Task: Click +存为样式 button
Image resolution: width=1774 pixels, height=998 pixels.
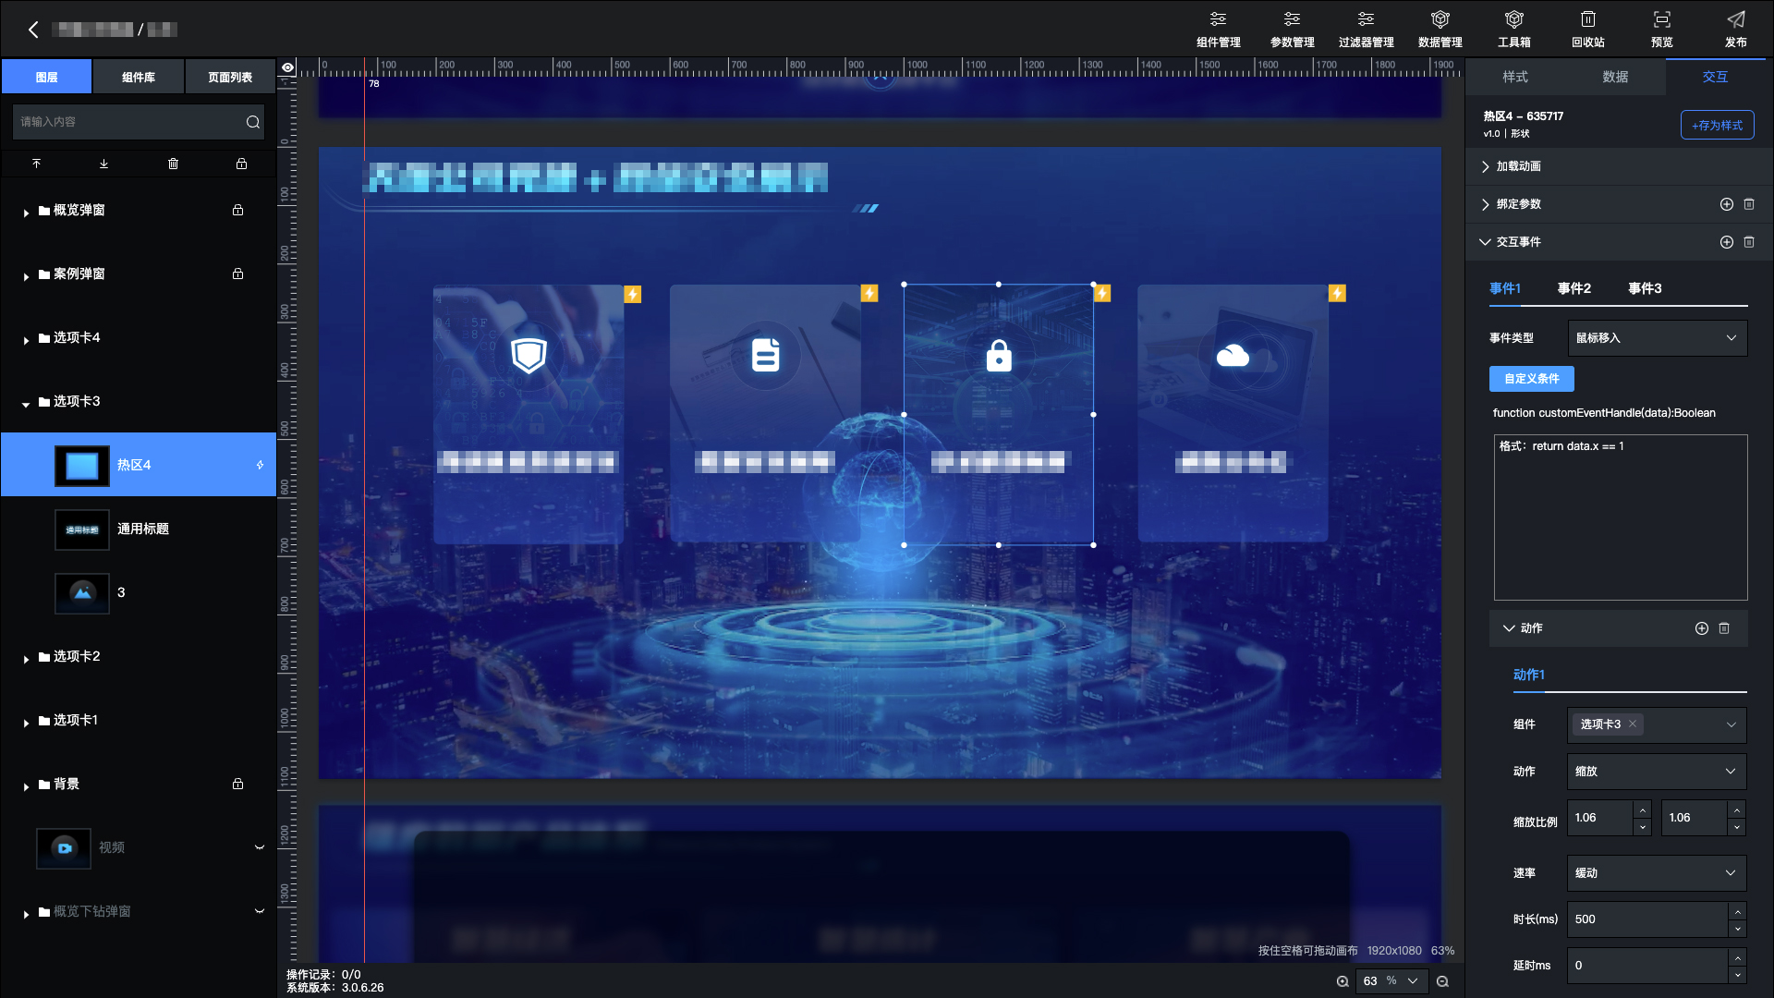Action: coord(1717,125)
